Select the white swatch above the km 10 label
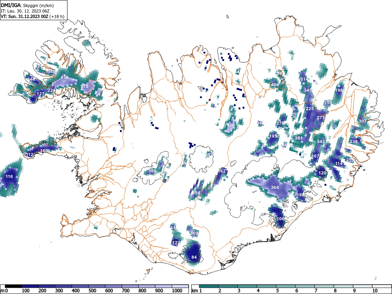 click(x=382, y=286)
